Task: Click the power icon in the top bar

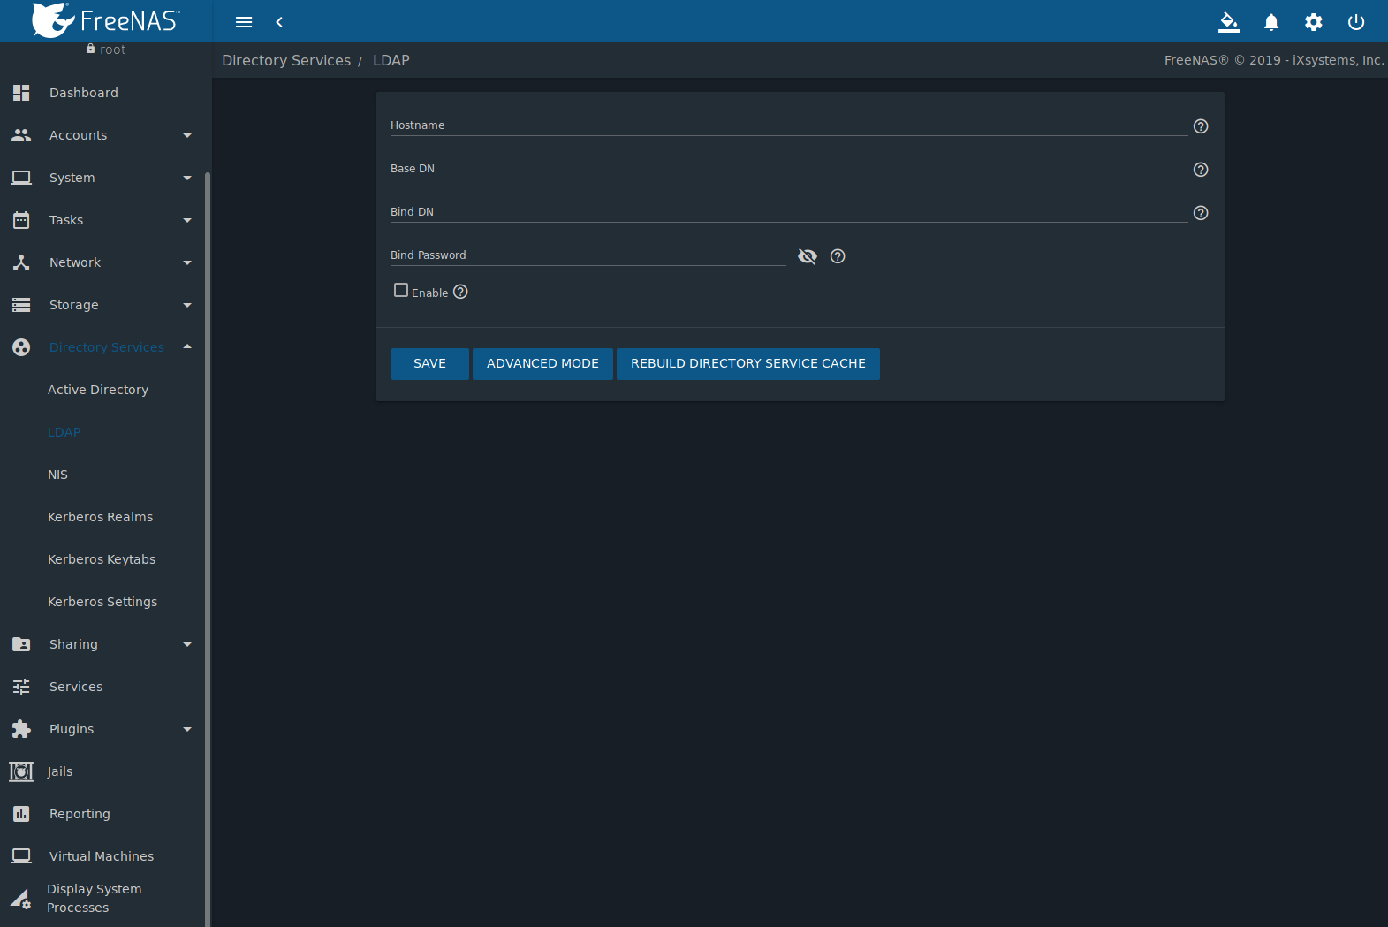Action: (1356, 22)
